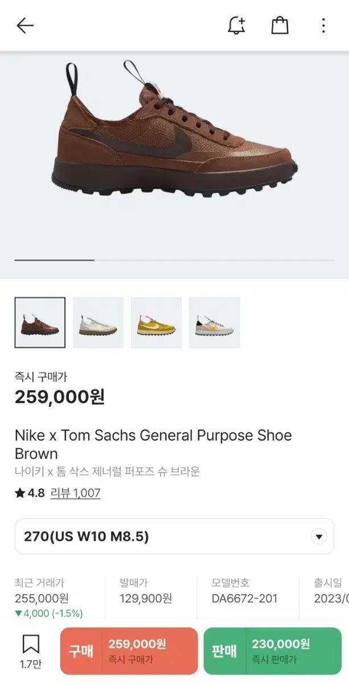Click the image carousel progress bar
Image resolution: width=349 pixels, height=683 pixels.
pyautogui.click(x=174, y=260)
